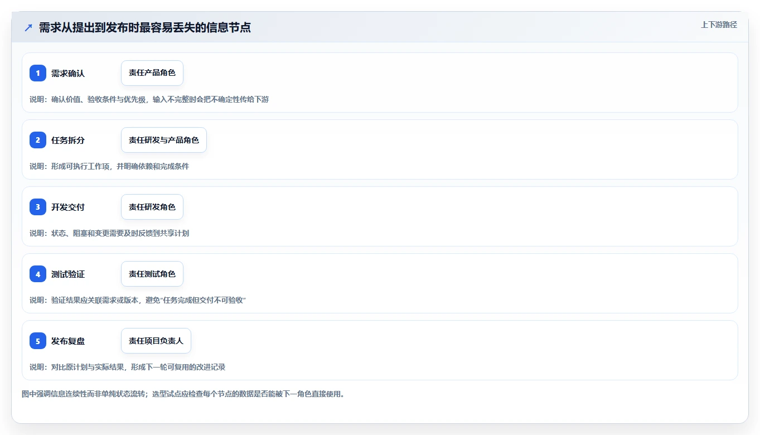Click the footer note 图中强调信息连续性
This screenshot has height=435, width=760.
(x=183, y=394)
